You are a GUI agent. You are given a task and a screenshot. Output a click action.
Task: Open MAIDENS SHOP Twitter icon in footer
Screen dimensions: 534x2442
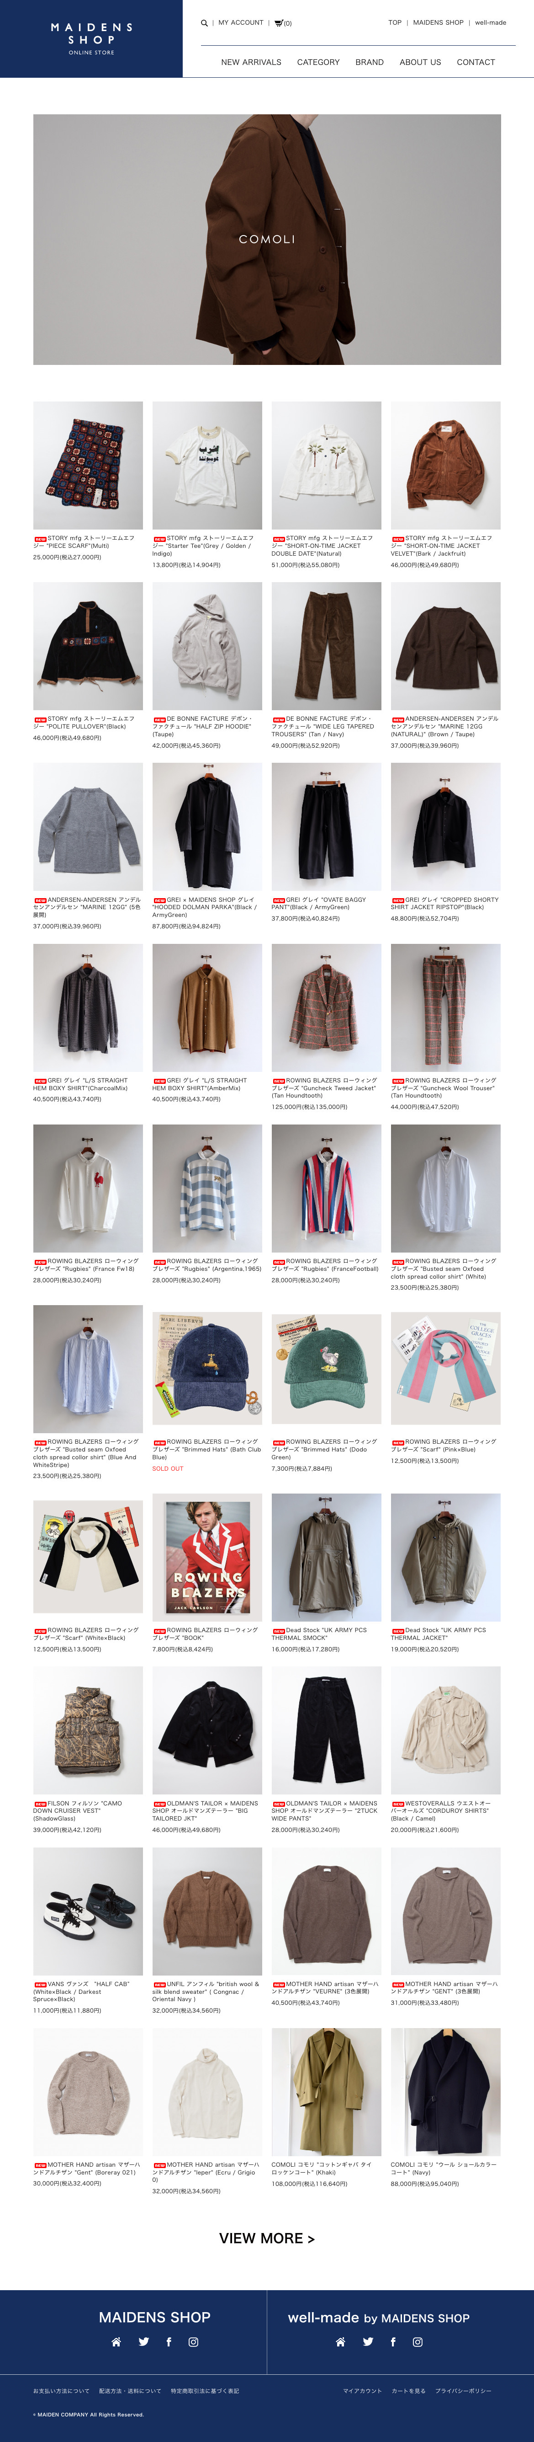pyautogui.click(x=143, y=2341)
